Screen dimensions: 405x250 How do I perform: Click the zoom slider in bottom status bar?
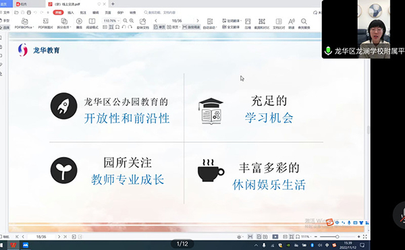click(337, 237)
